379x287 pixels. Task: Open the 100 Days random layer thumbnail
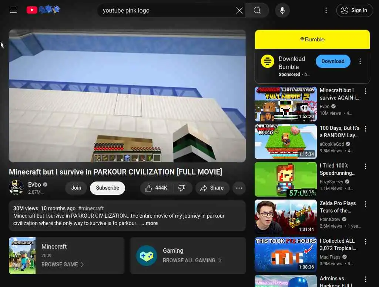pyautogui.click(x=286, y=142)
